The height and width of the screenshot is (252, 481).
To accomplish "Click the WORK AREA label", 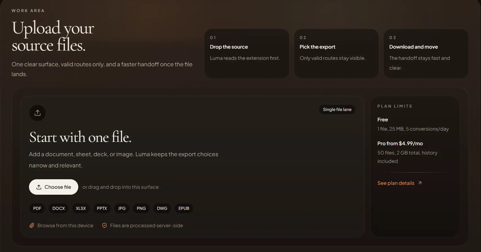I will coord(28,11).
